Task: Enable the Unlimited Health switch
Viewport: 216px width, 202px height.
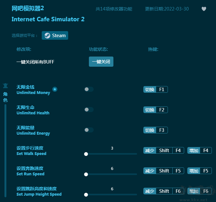Action: point(89,110)
